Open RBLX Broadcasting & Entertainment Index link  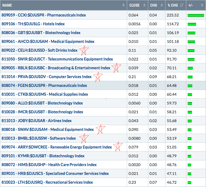pyautogui.click(x=56, y=68)
